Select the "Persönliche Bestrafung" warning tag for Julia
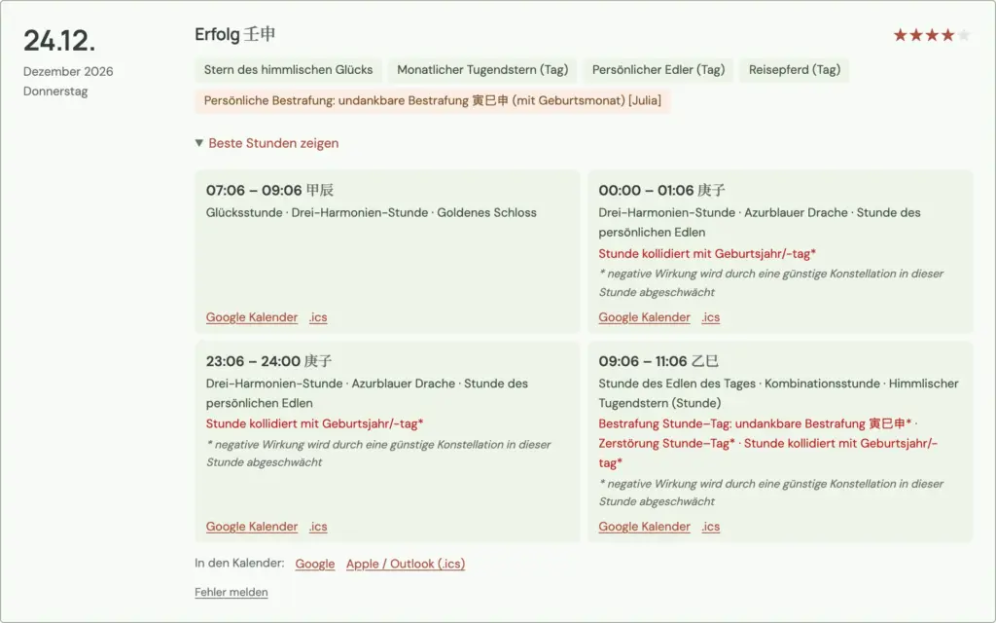The height and width of the screenshot is (623, 996). pos(433,100)
